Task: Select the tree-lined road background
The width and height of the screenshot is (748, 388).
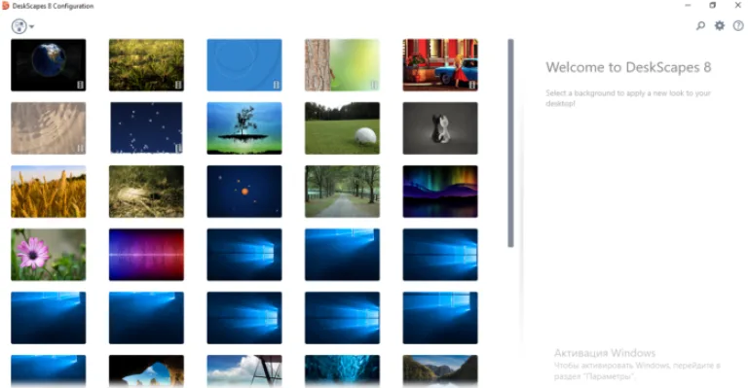Action: pos(343,192)
